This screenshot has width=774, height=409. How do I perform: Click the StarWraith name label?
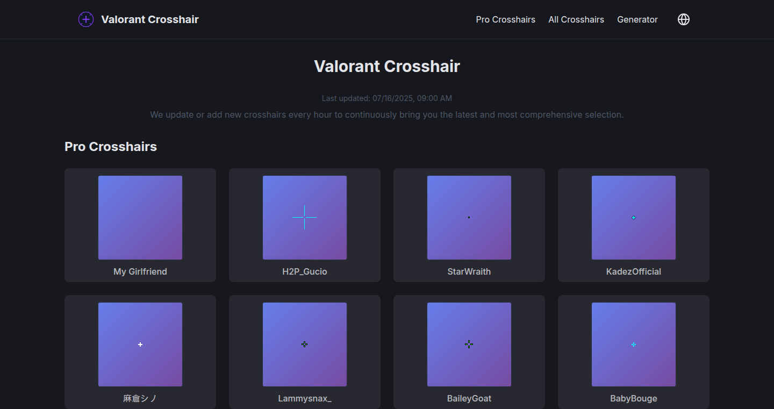click(469, 271)
